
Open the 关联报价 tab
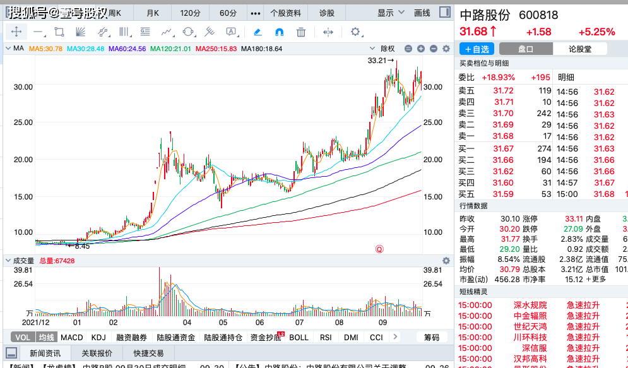pos(97,353)
